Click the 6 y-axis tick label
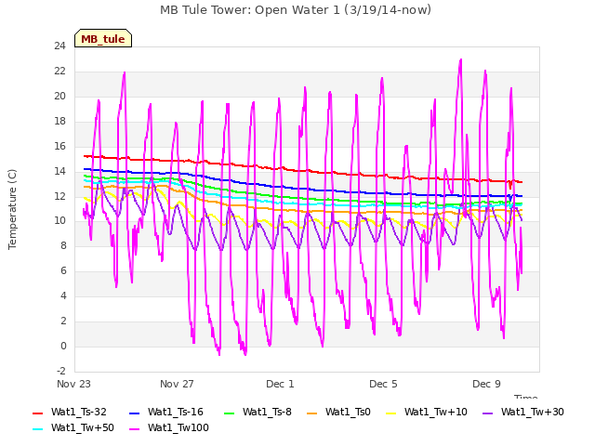595x446 pixels. (63, 271)
